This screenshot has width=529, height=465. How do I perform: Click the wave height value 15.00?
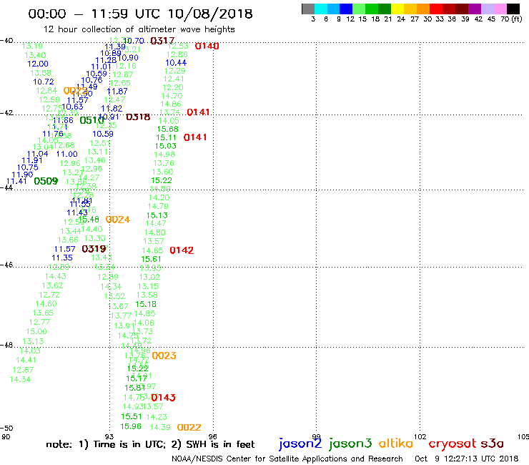[x=36, y=332]
